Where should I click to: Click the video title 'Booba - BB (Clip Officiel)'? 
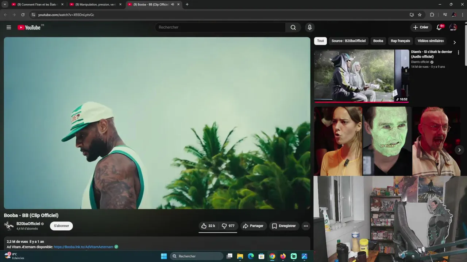[x=31, y=215]
